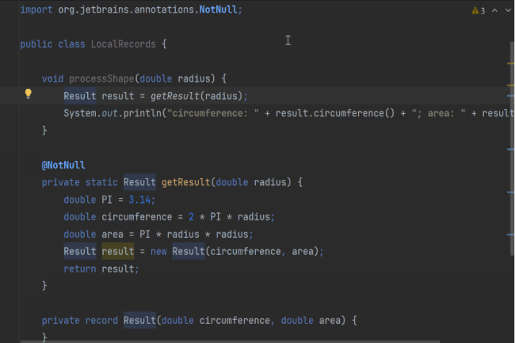Image resolution: width=515 pixels, height=343 pixels.
Task: Click the highlighted 'result' variable in new Result line
Action: pyautogui.click(x=117, y=251)
